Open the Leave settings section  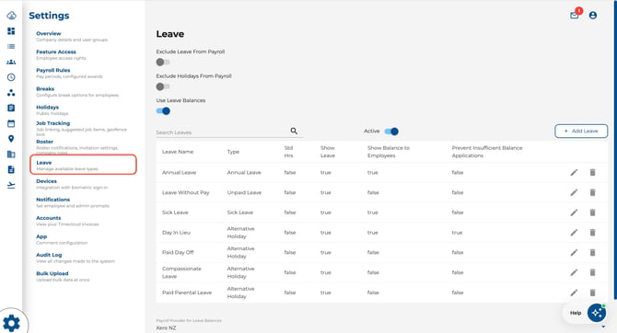point(84,165)
